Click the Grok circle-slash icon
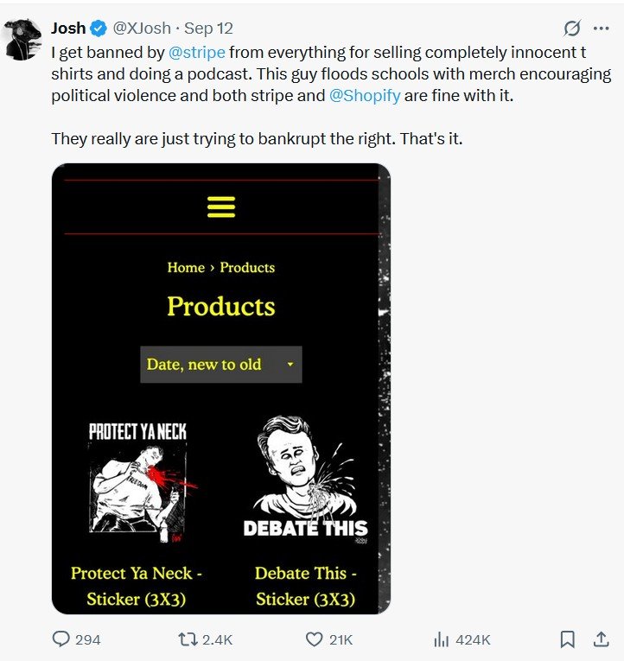The height and width of the screenshot is (661, 624). pos(570,28)
